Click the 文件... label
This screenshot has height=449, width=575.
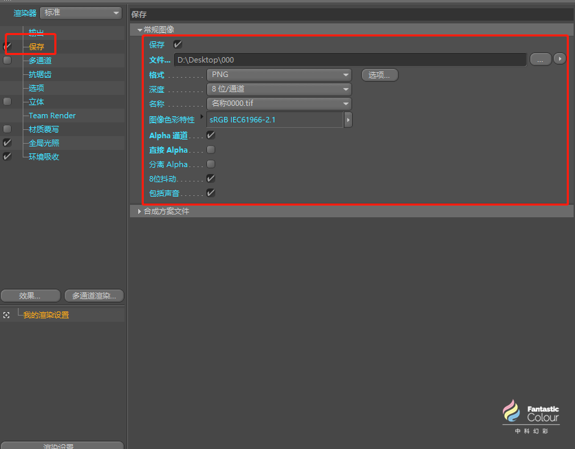160,60
